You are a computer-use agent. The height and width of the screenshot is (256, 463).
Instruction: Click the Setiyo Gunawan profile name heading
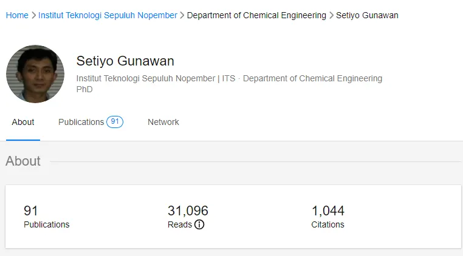click(125, 61)
